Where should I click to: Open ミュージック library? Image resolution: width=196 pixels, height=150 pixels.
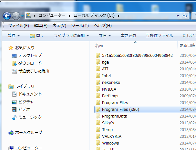tap(30, 117)
